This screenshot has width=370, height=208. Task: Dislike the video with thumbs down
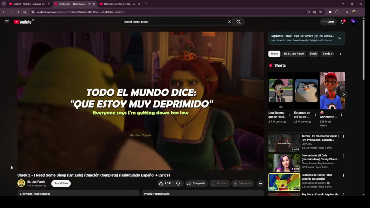coord(178,183)
